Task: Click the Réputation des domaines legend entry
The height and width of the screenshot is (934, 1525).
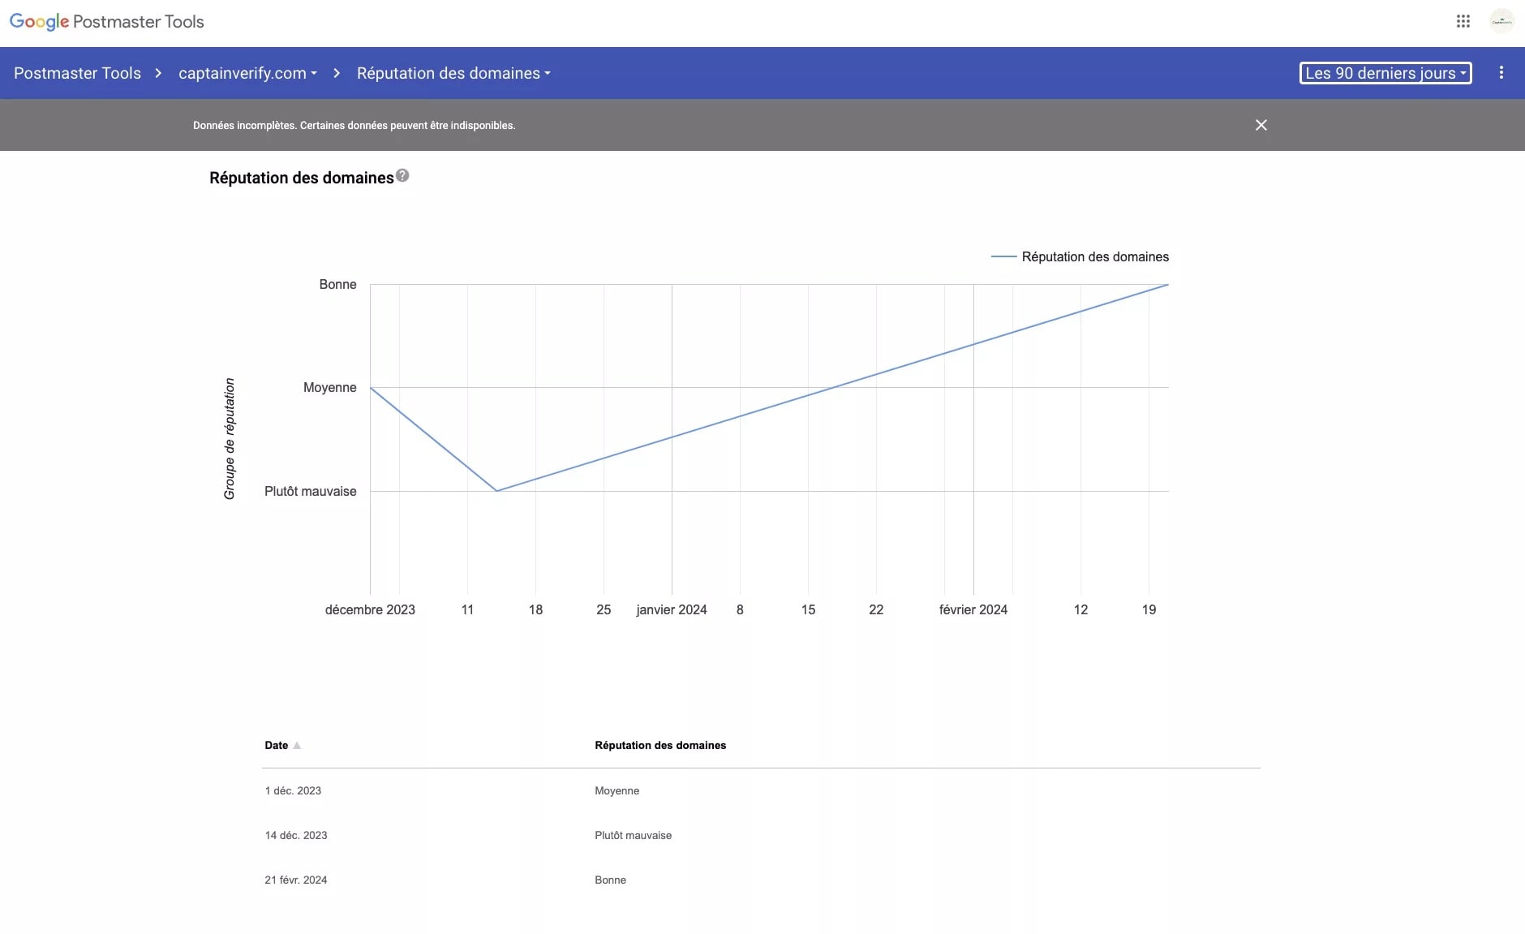Action: click(1095, 256)
